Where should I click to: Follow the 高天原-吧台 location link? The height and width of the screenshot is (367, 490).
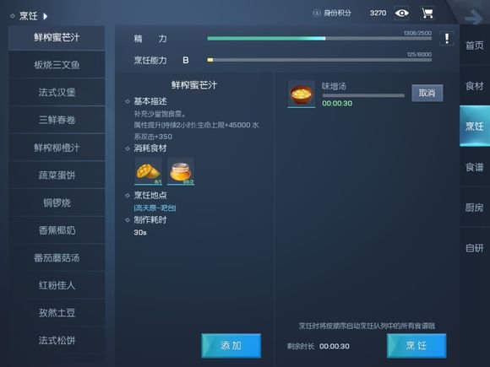coord(155,208)
